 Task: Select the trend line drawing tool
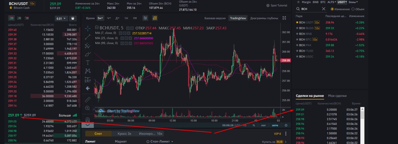pos(87,37)
